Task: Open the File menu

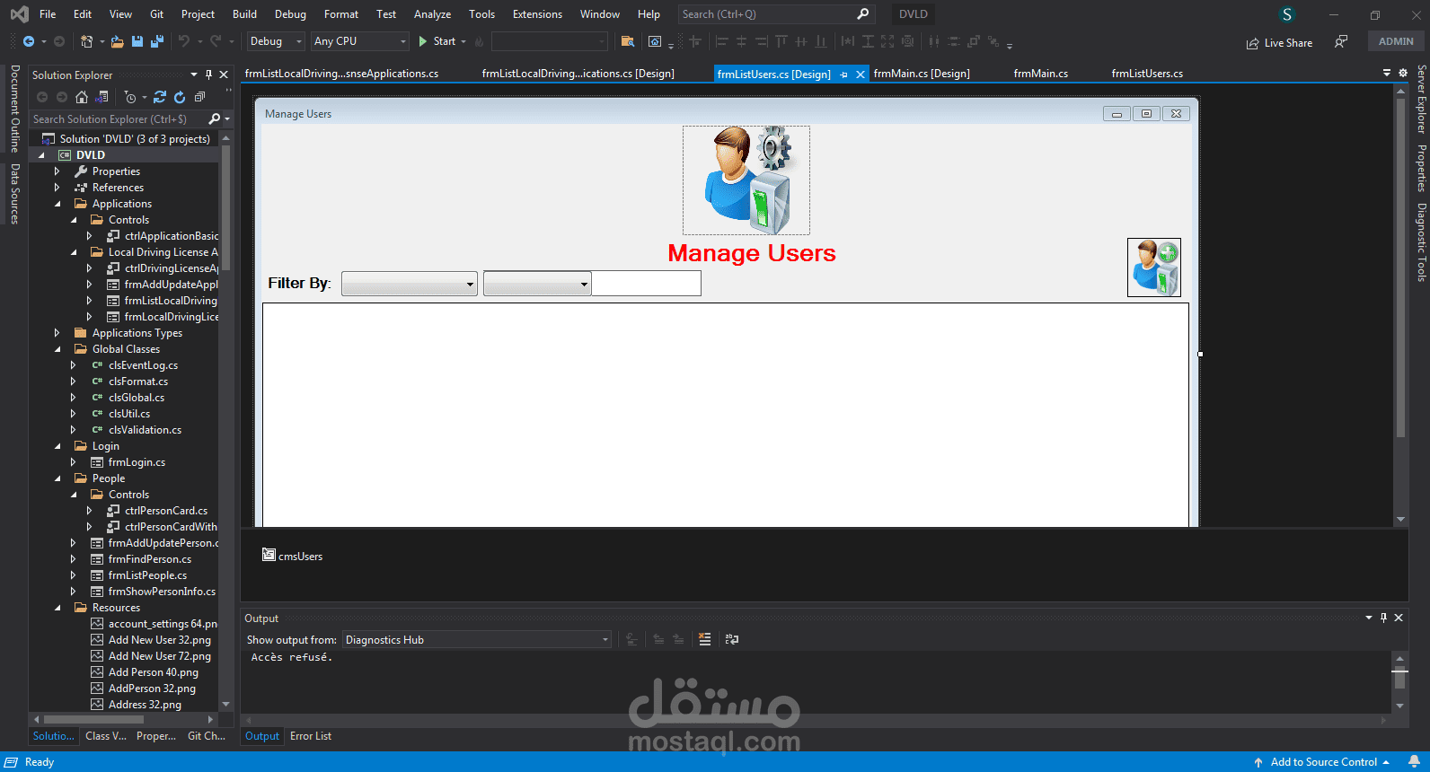Action: pyautogui.click(x=48, y=14)
